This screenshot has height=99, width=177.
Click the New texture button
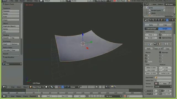tap(165, 84)
